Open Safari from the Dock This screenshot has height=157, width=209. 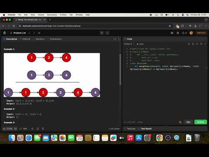pos(29,138)
